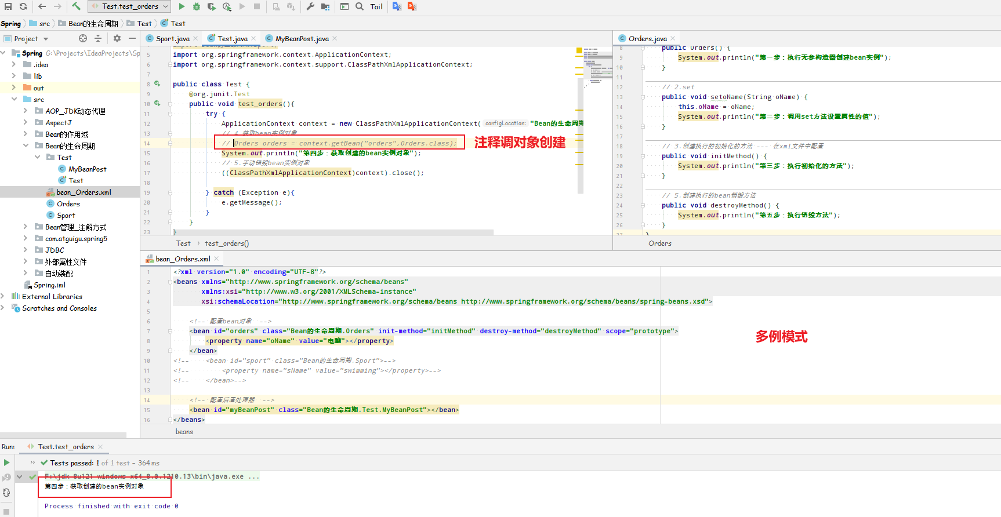The height and width of the screenshot is (517, 1001).
Task: Start debugging with the bug icon
Action: pos(197,6)
